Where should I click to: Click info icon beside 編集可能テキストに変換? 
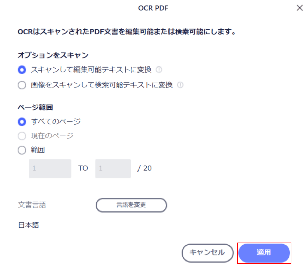point(159,70)
